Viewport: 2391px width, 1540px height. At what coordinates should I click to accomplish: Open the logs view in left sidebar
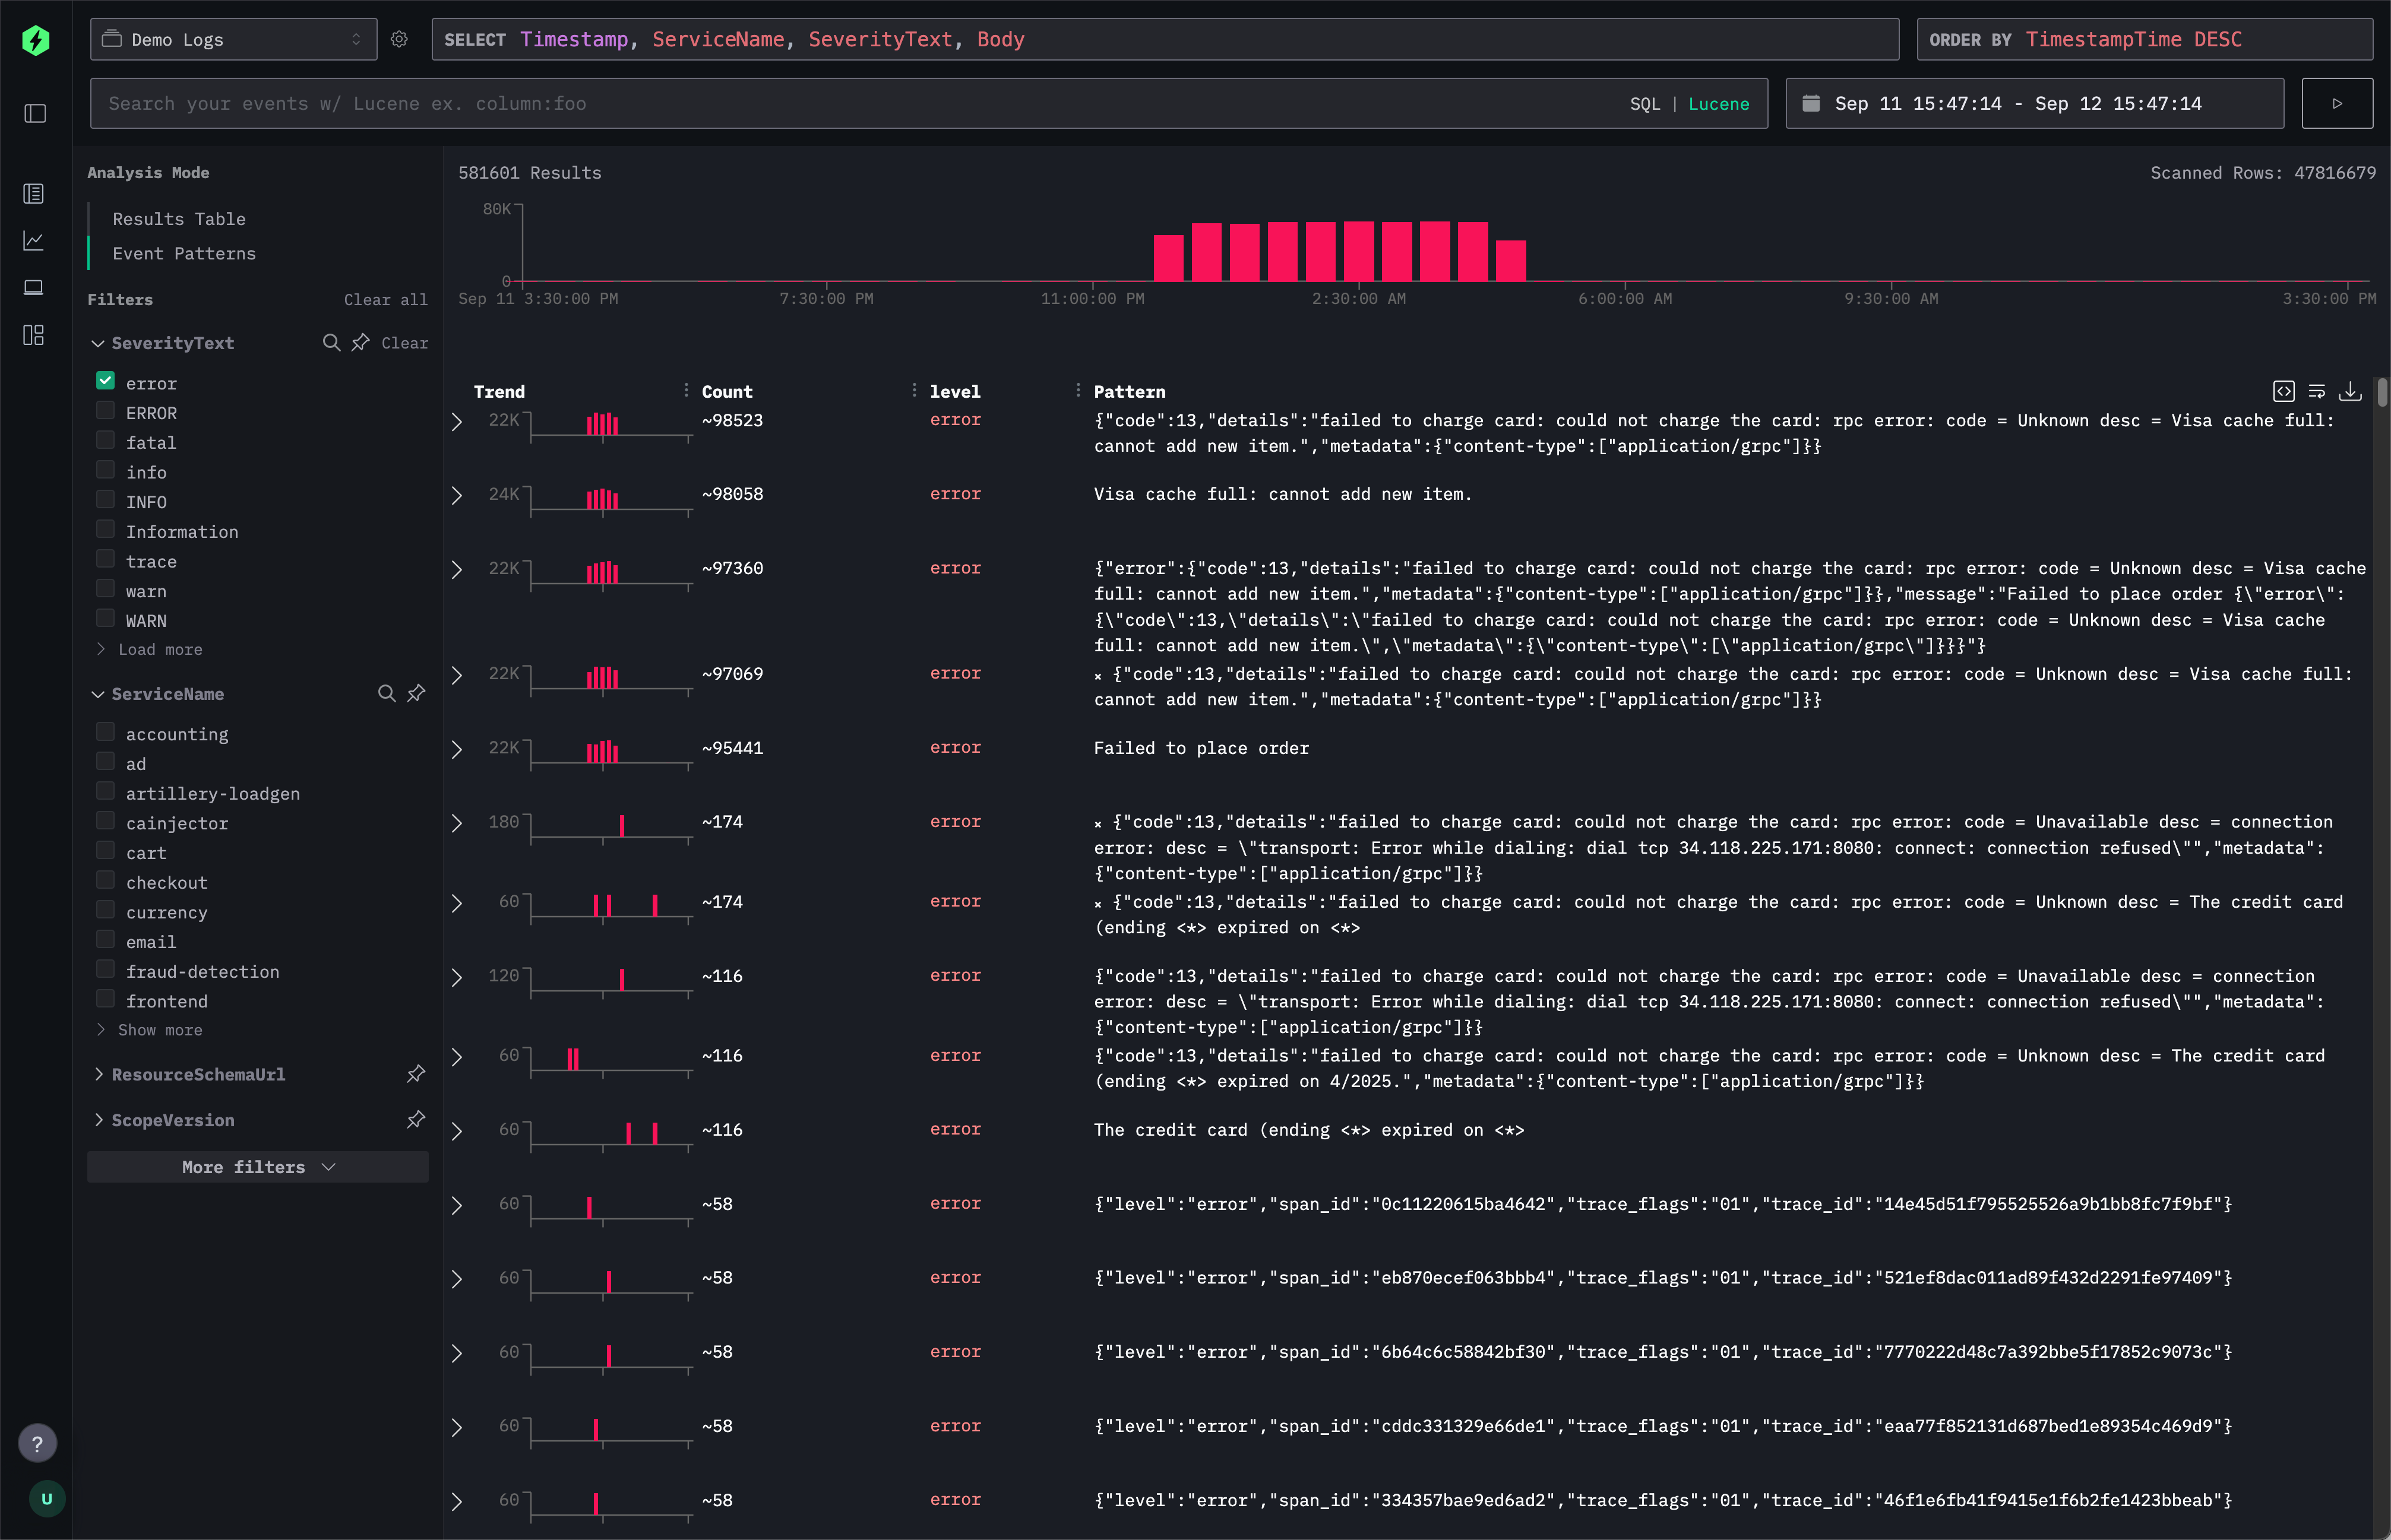click(33, 193)
